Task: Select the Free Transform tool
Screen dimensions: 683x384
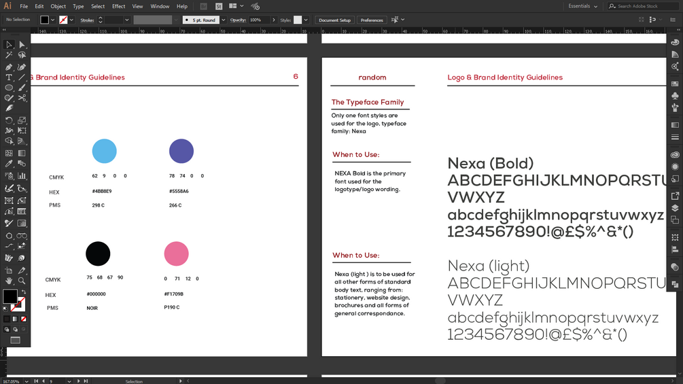Action: pos(22,130)
